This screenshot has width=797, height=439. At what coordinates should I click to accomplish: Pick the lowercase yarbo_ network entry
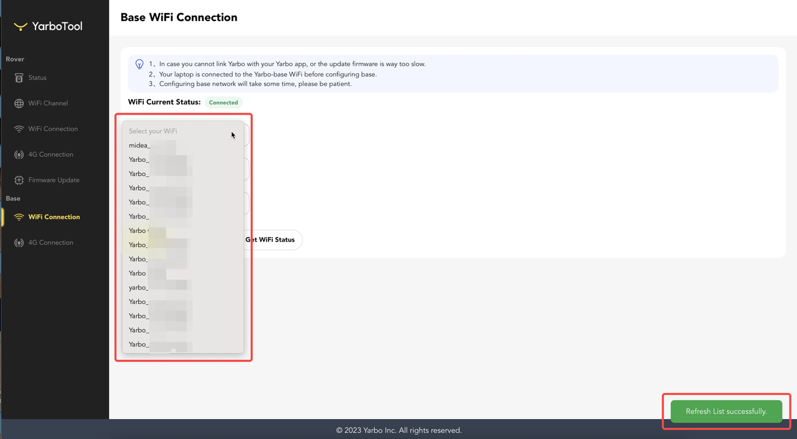pos(182,288)
